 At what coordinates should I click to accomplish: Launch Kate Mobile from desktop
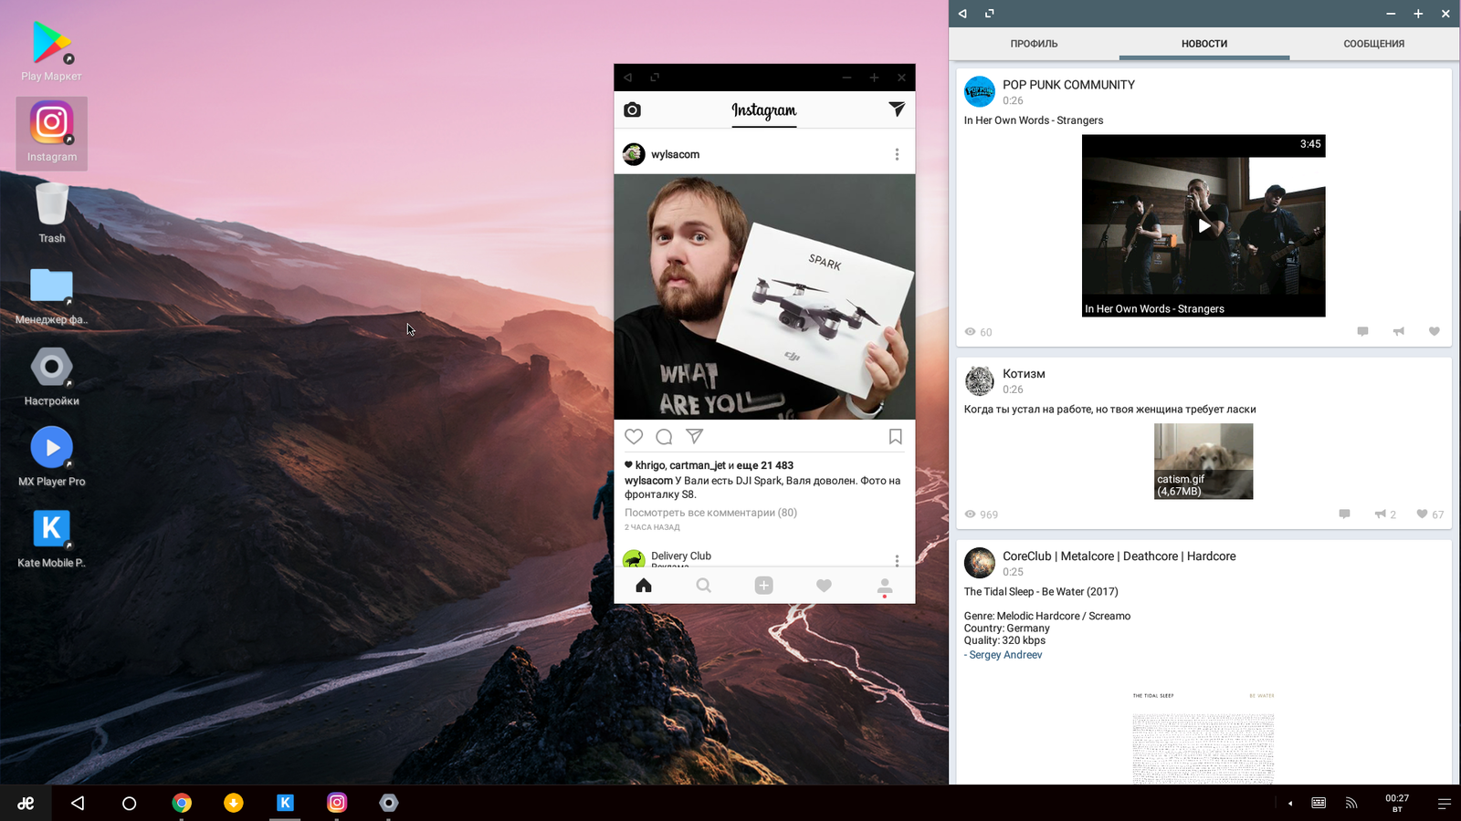[51, 538]
